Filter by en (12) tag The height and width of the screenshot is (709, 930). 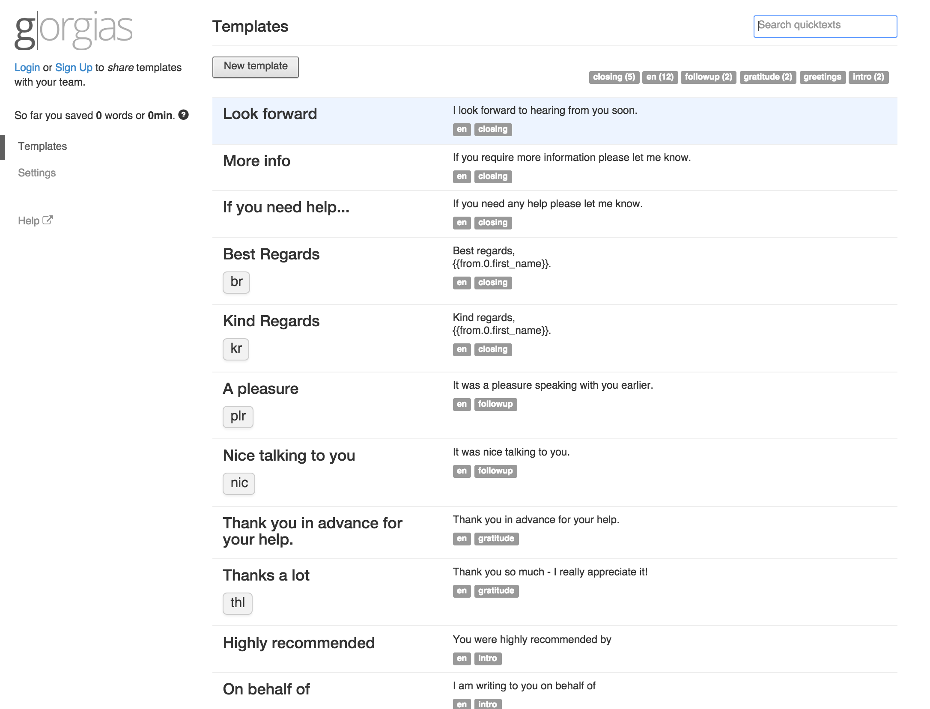click(659, 77)
